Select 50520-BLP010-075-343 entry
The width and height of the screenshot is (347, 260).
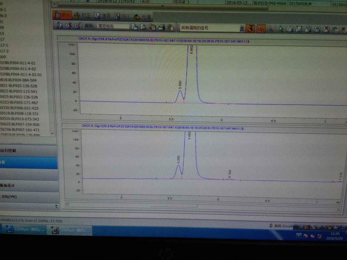20,119
